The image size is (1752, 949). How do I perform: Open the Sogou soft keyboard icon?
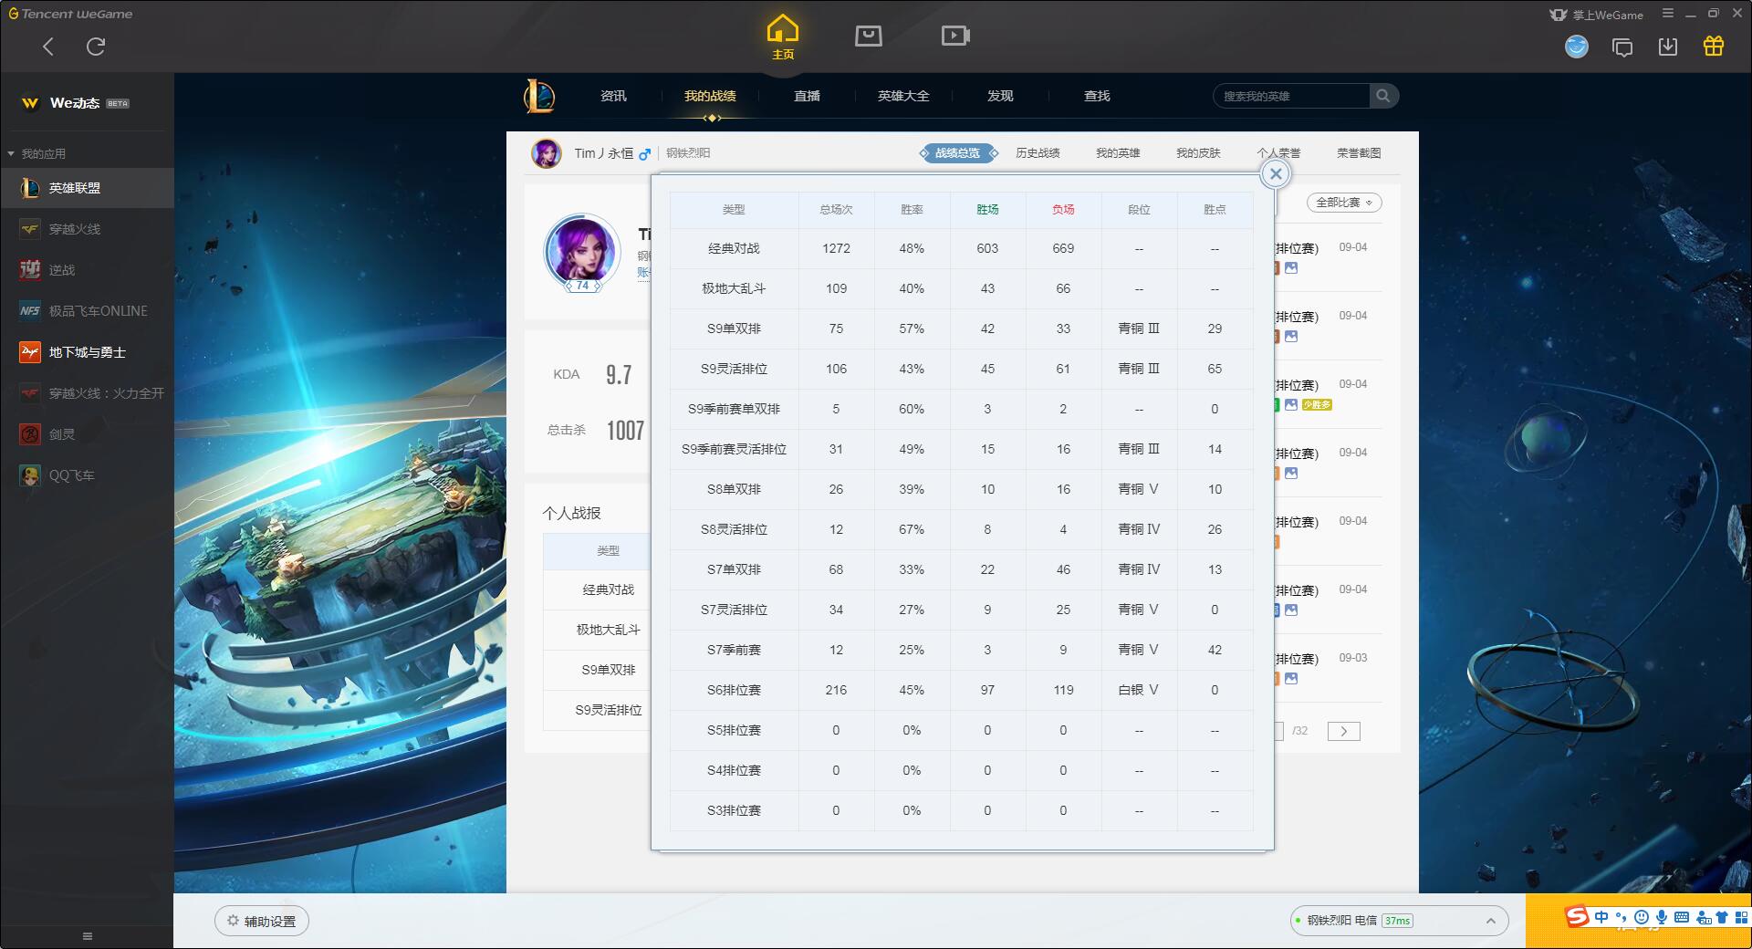click(1682, 917)
